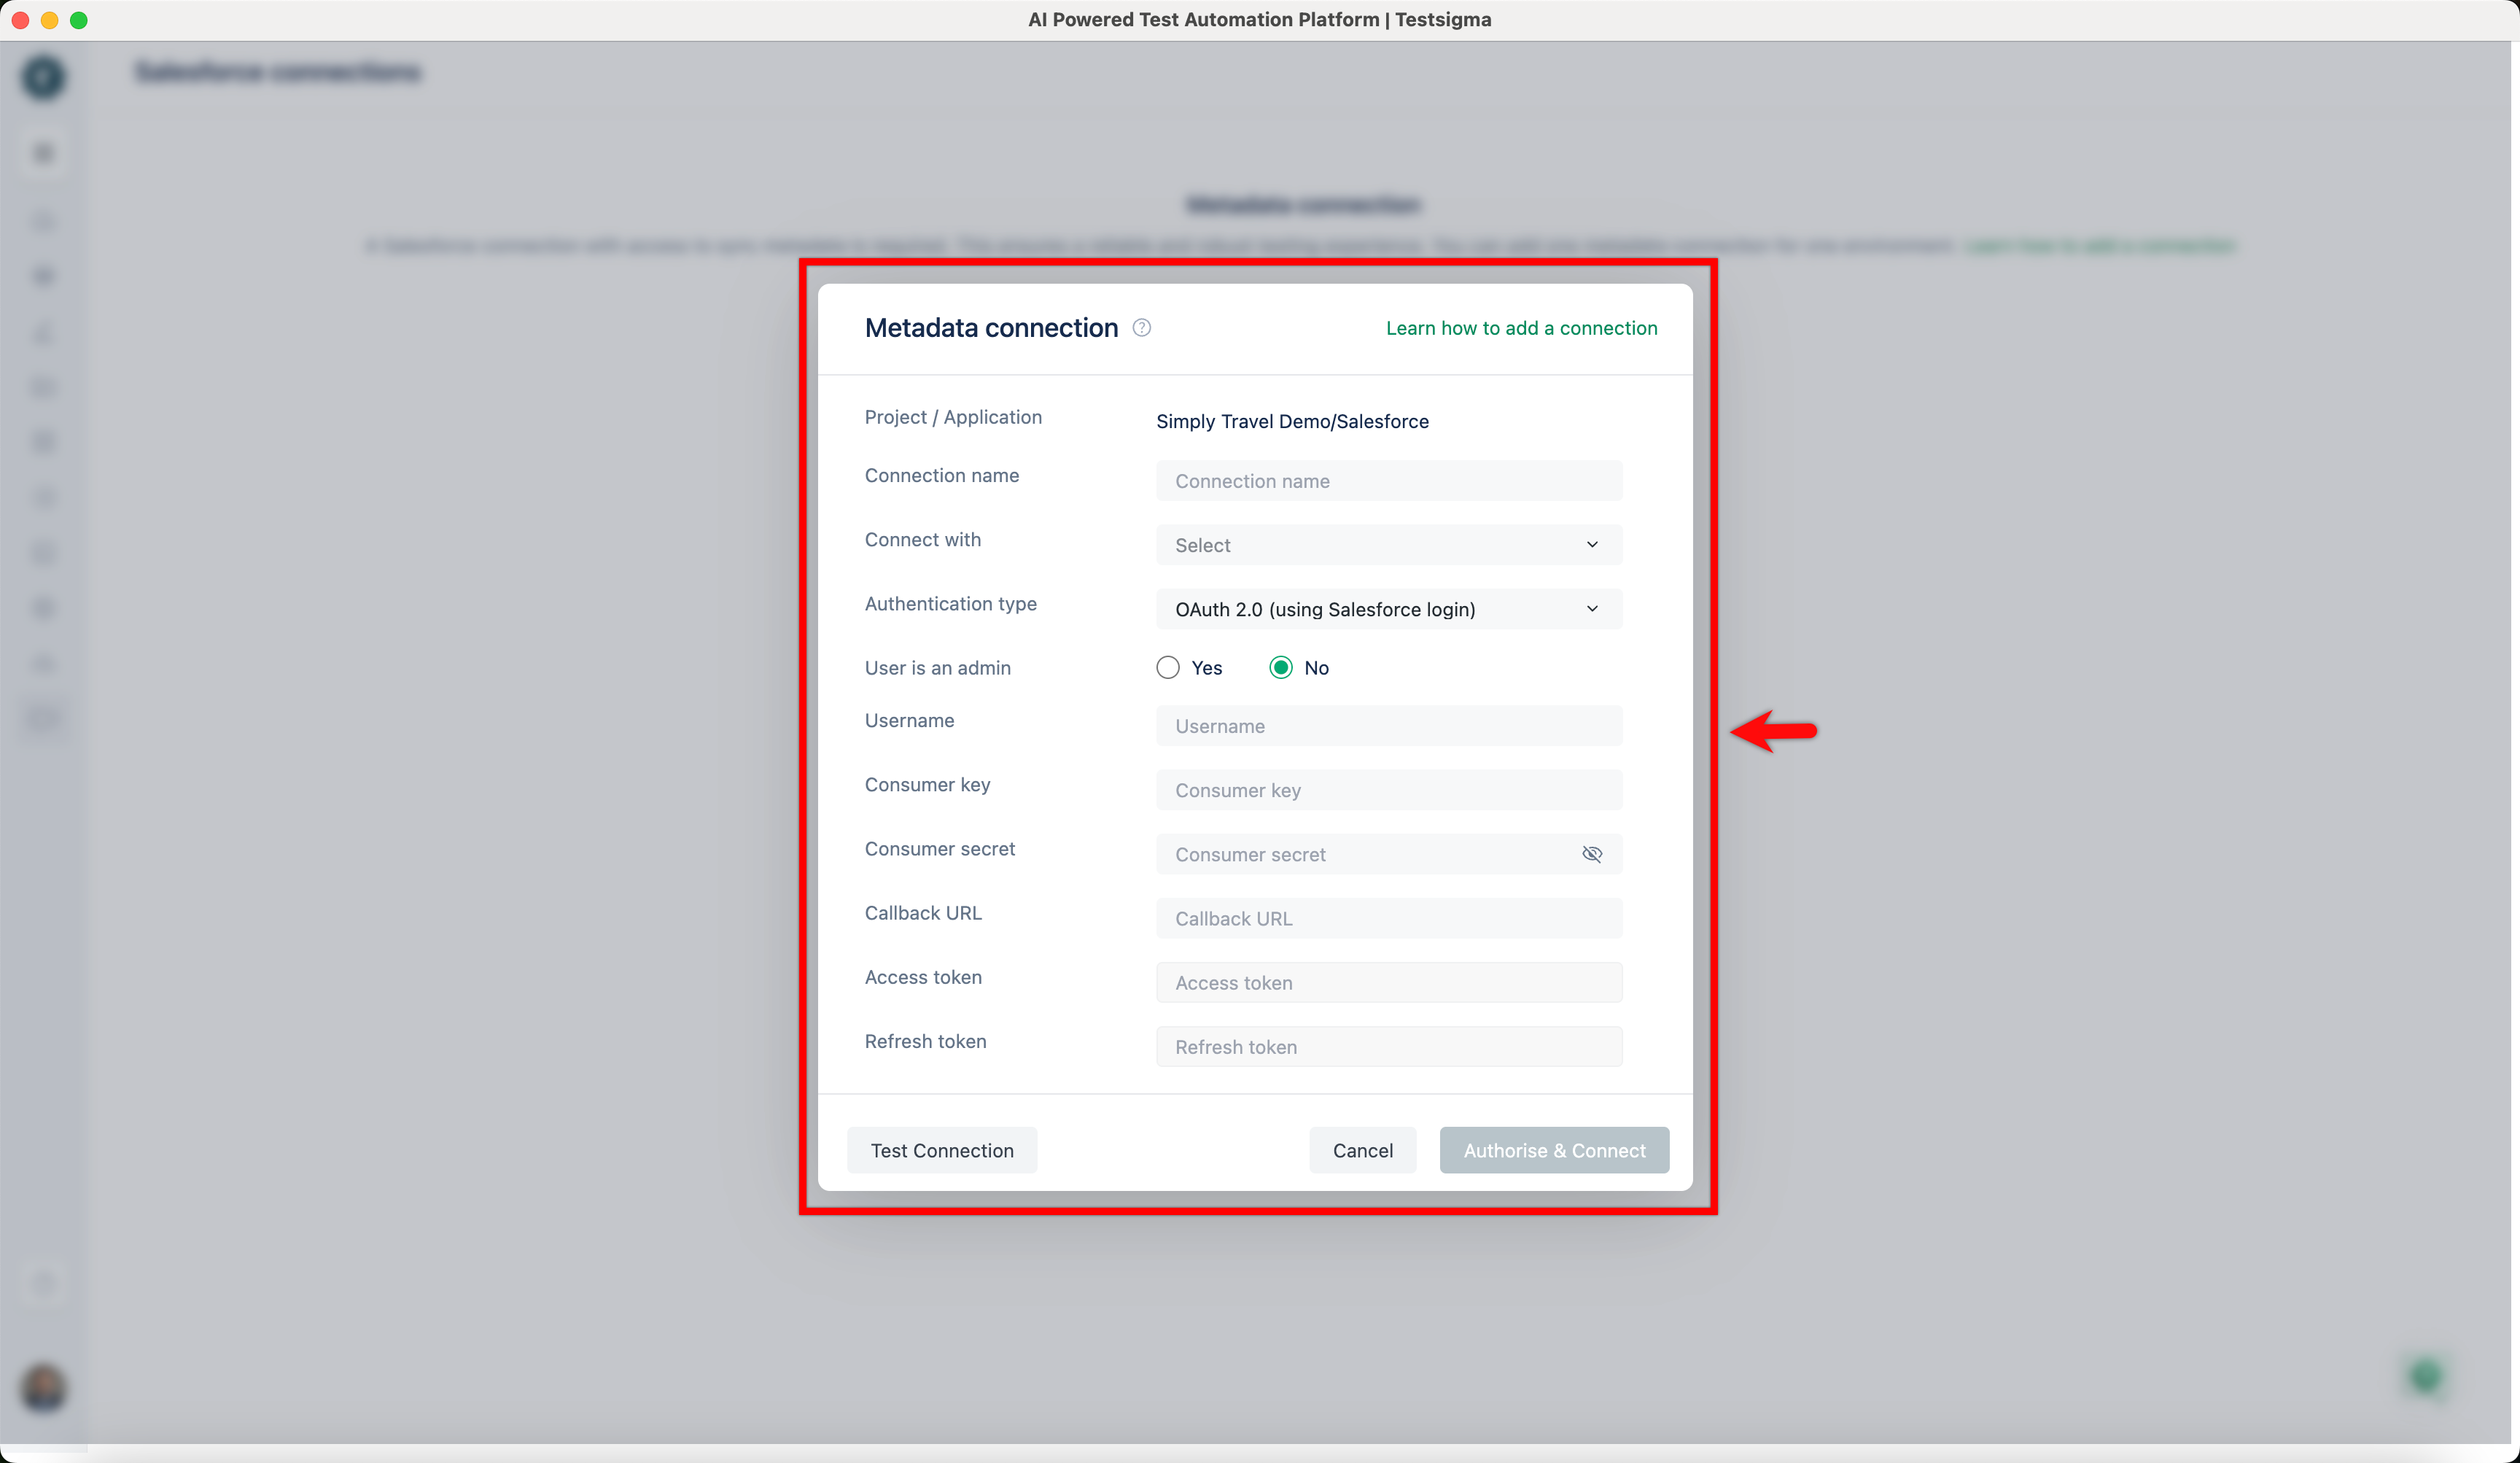
Task: Click the Access token field
Action: [x=1388, y=982]
